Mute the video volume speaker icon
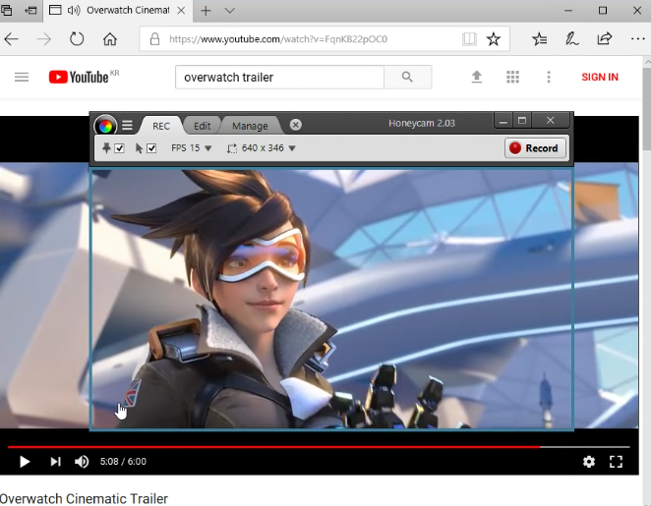Screen dimensions: 651x506 click(82, 462)
